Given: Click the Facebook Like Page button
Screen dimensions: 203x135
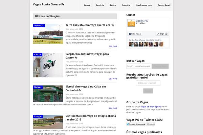Looking at the screenshot, I should point(135,34).
